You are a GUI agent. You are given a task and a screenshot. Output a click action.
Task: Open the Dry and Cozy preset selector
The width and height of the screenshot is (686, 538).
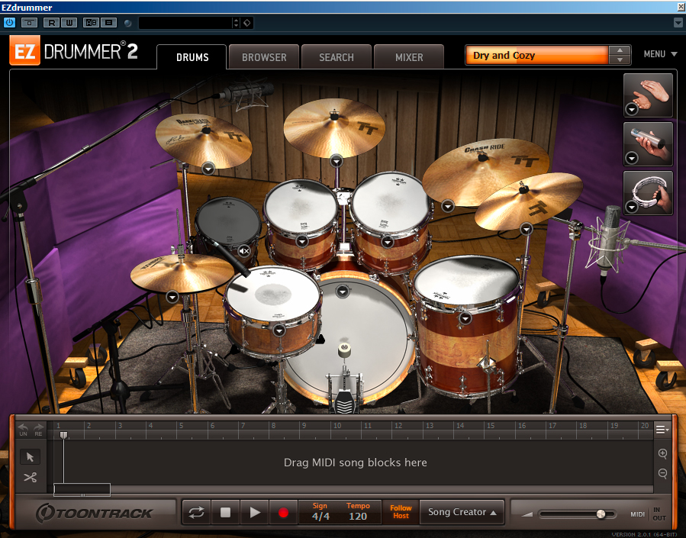click(x=536, y=55)
